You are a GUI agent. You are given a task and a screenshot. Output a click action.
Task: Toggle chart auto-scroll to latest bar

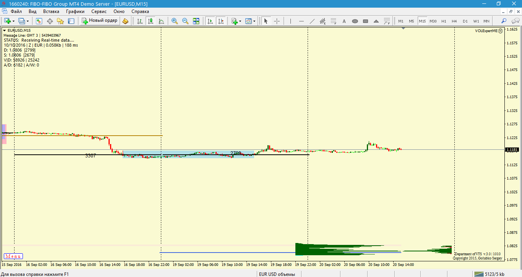pos(210,21)
